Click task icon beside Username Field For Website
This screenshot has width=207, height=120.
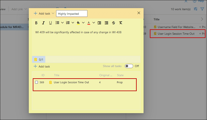pyautogui.click(x=155, y=27)
